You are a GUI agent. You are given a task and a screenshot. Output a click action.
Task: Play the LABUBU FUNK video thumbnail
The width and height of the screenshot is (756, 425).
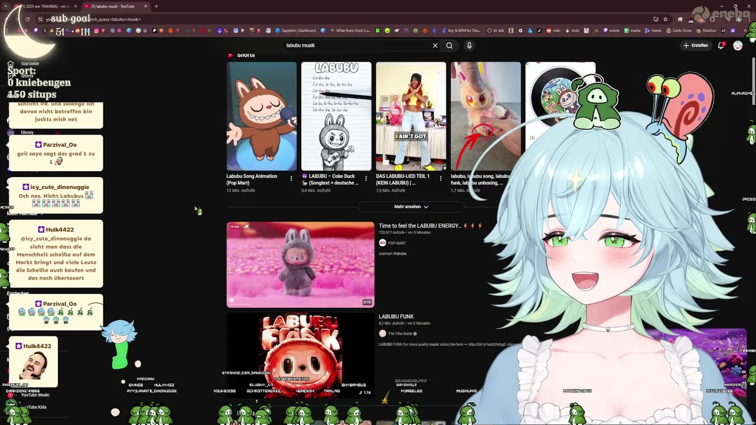point(300,355)
